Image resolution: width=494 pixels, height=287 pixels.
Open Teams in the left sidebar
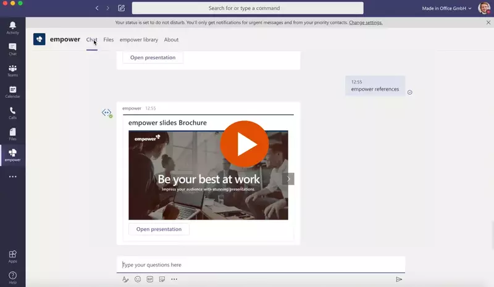point(12,70)
